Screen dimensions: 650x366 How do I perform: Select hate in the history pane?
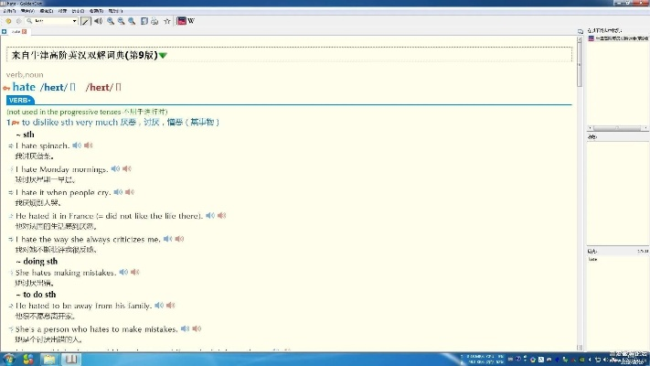coord(592,259)
